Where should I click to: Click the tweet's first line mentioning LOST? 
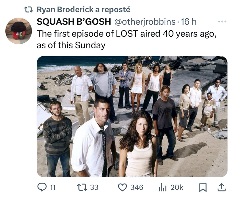click(127, 34)
